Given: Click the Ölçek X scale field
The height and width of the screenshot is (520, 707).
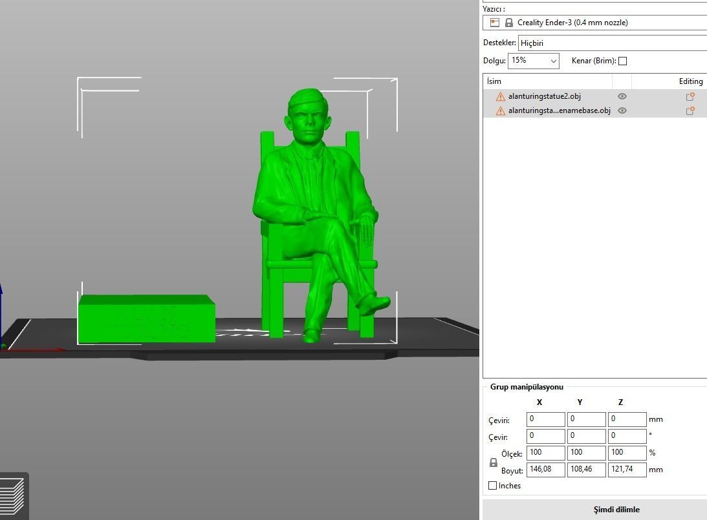Looking at the screenshot, I should point(545,452).
